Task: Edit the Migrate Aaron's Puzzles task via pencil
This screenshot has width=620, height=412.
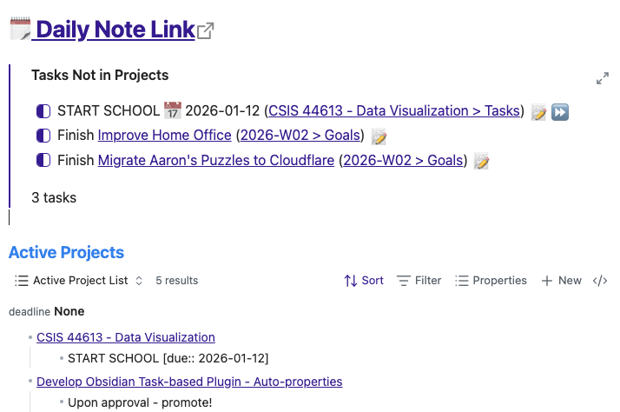Action: pos(481,161)
